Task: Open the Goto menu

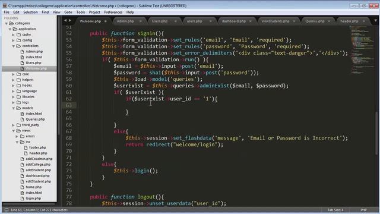Action: click(x=68, y=12)
